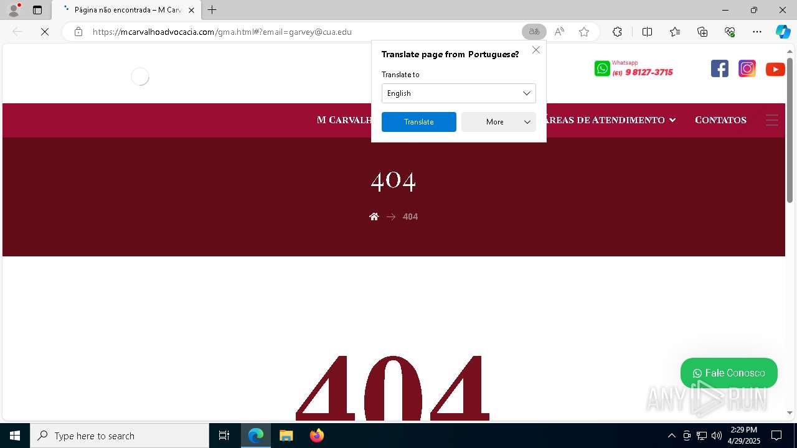
Task: Open the Extensions puzzle icon
Action: (x=617, y=32)
